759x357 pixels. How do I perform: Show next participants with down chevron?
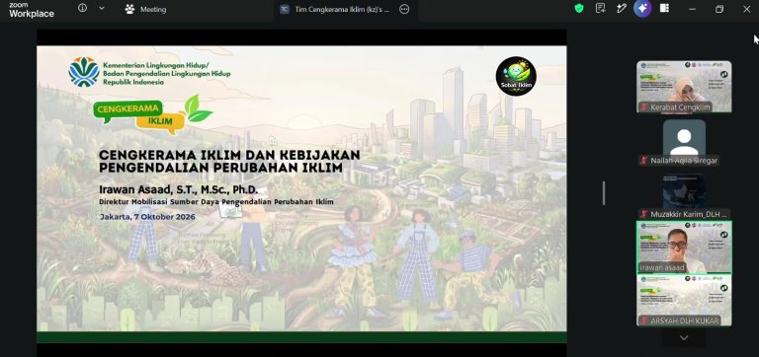pyautogui.click(x=684, y=337)
